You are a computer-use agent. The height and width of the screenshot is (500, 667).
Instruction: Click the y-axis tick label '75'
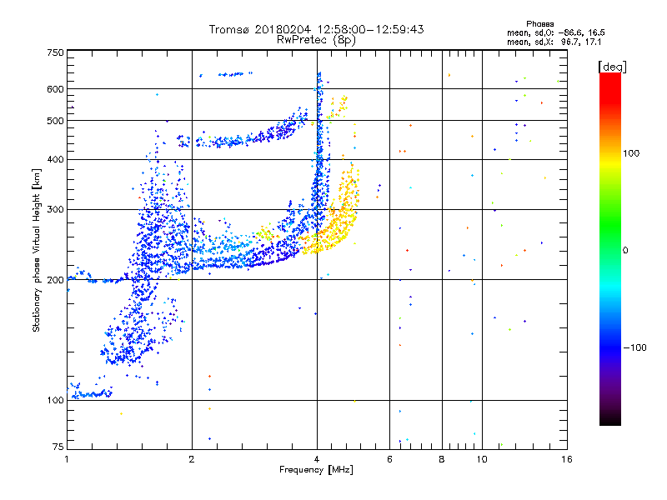[x=58, y=447]
